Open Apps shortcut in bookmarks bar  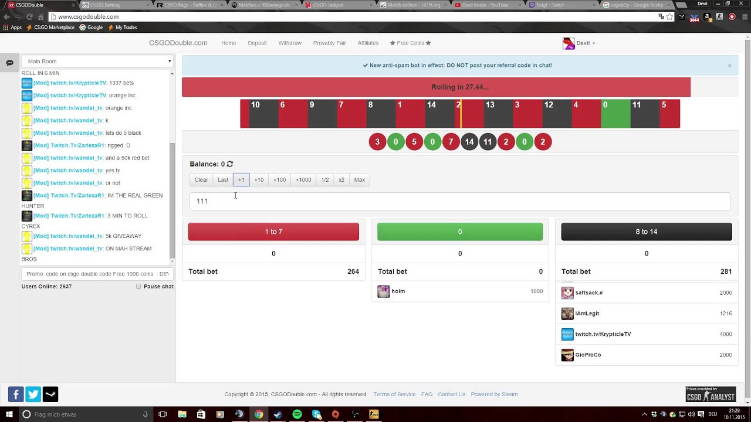coord(12,28)
